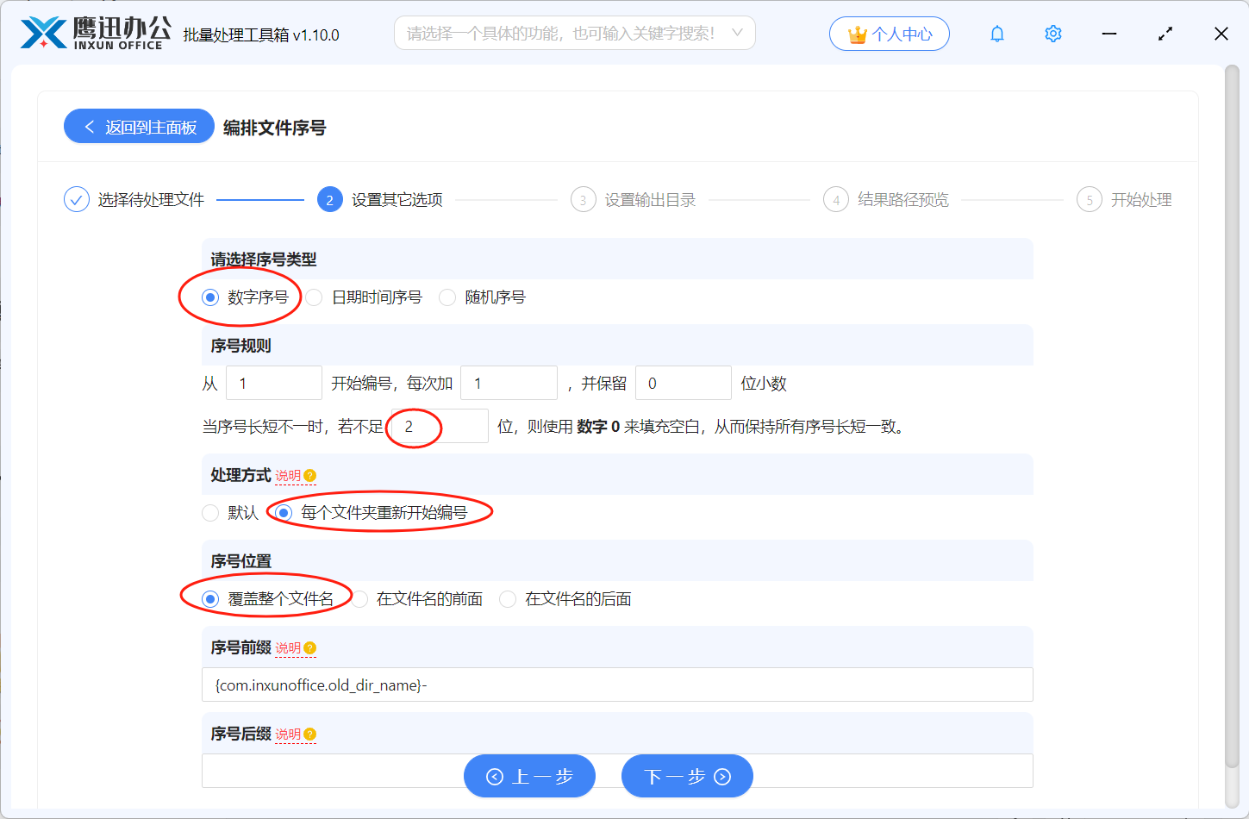Click inside the 序号前缀 input field

point(616,685)
